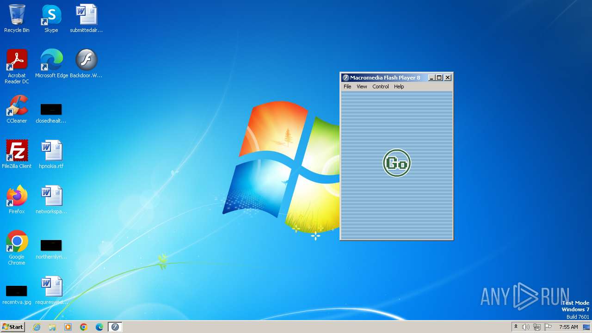592x333 pixels.
Task: Open the network status tray icon
Action: 537,327
